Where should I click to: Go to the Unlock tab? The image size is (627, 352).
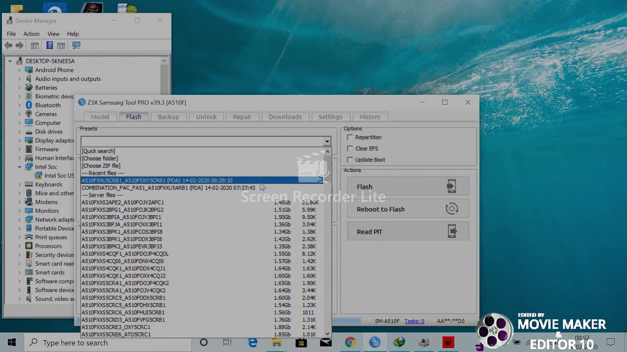click(x=206, y=117)
